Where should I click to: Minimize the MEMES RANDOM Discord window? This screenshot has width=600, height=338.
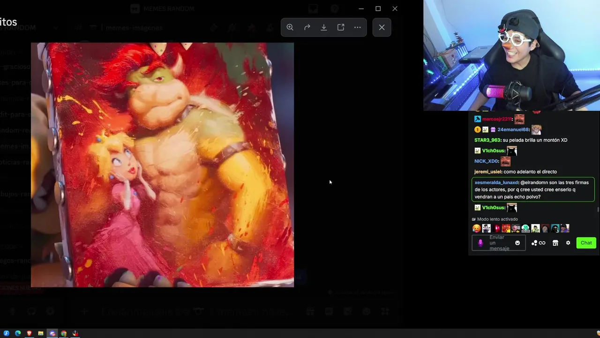(x=361, y=8)
